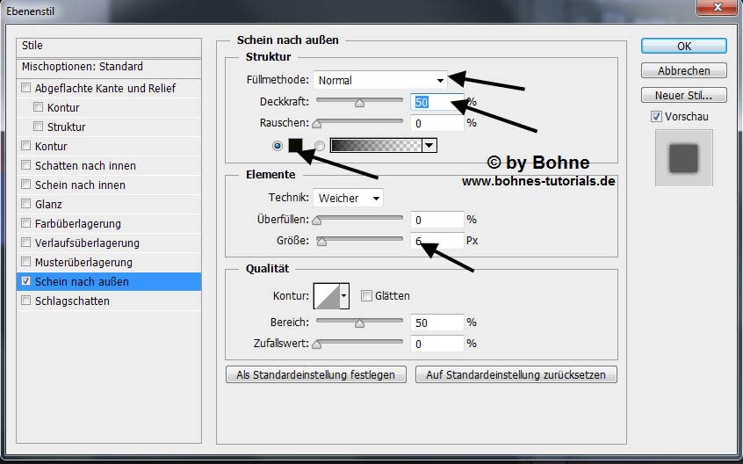Viewport: 743px width, 464px height.
Task: Select Mischoptionen: Standard in the list
Action: tap(83, 67)
